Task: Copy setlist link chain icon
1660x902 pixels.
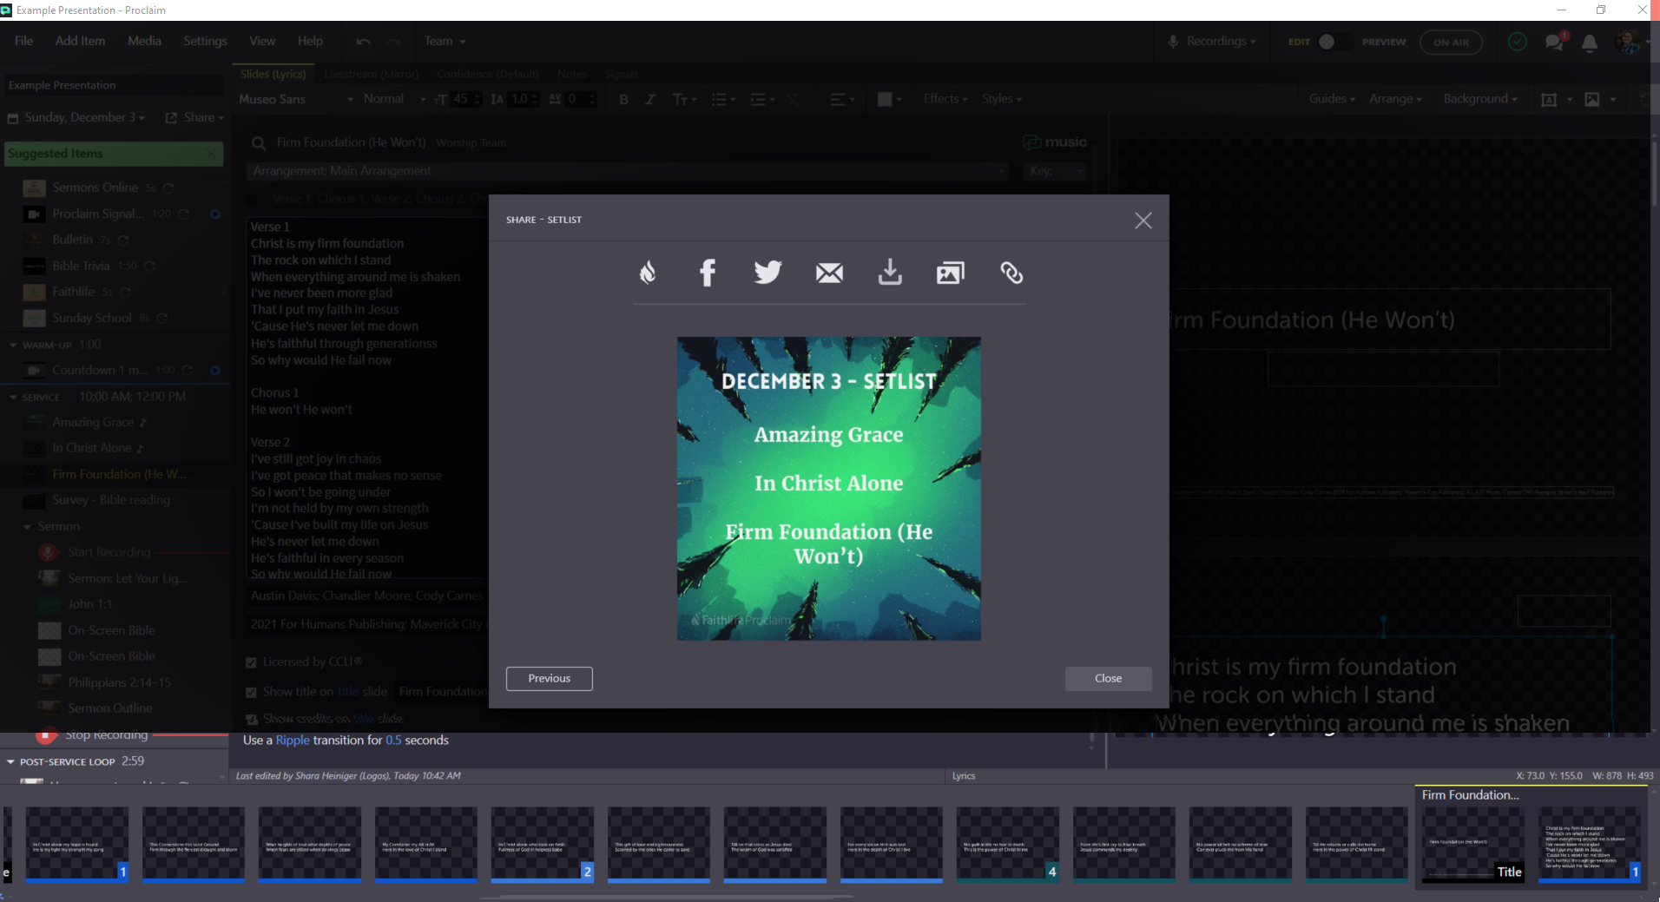Action: click(1011, 273)
